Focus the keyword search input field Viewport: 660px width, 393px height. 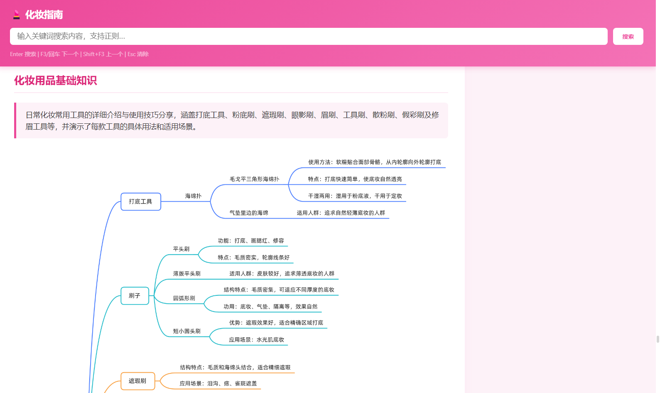pyautogui.click(x=308, y=37)
